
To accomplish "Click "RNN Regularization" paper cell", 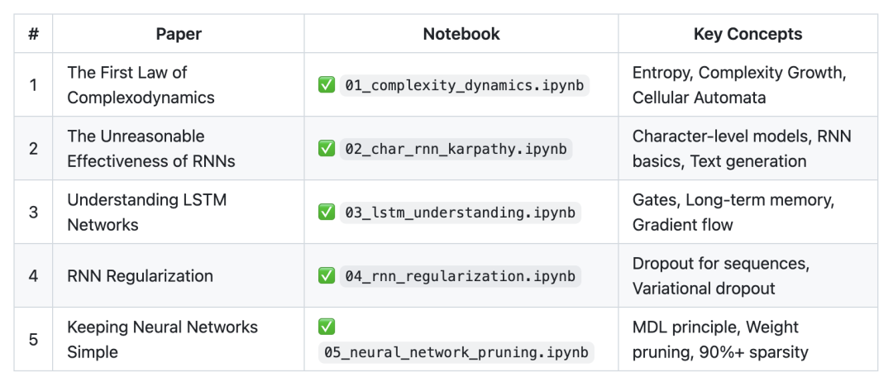I will pos(140,276).
